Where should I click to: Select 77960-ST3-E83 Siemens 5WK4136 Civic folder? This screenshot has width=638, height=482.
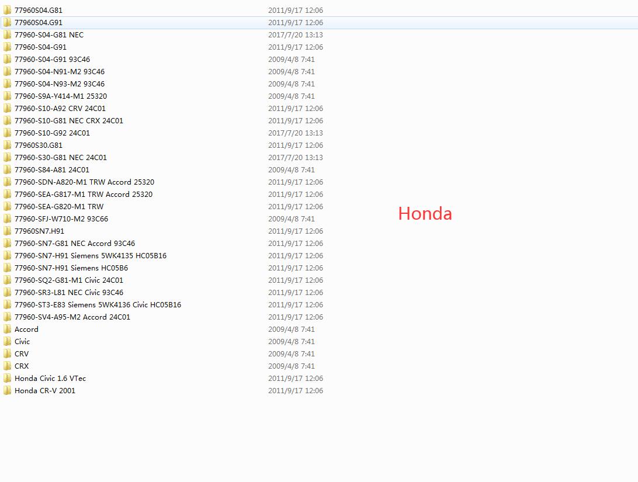tap(98, 305)
